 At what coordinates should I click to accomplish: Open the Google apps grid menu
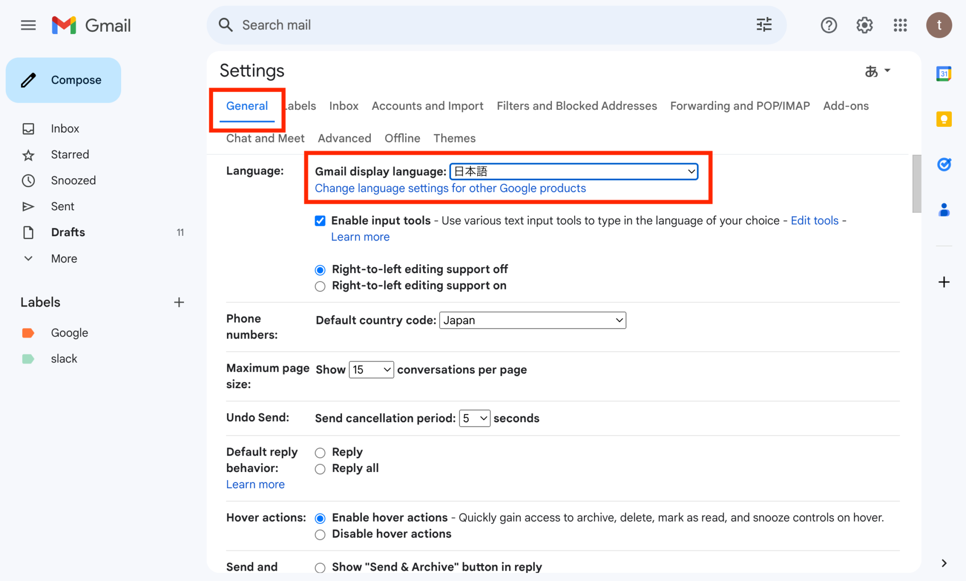pos(900,25)
